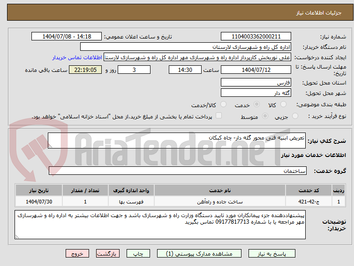Click the deadline time field 14:30
Image resolution: width=354 pixels, height=266 pixels.
(x=185, y=70)
